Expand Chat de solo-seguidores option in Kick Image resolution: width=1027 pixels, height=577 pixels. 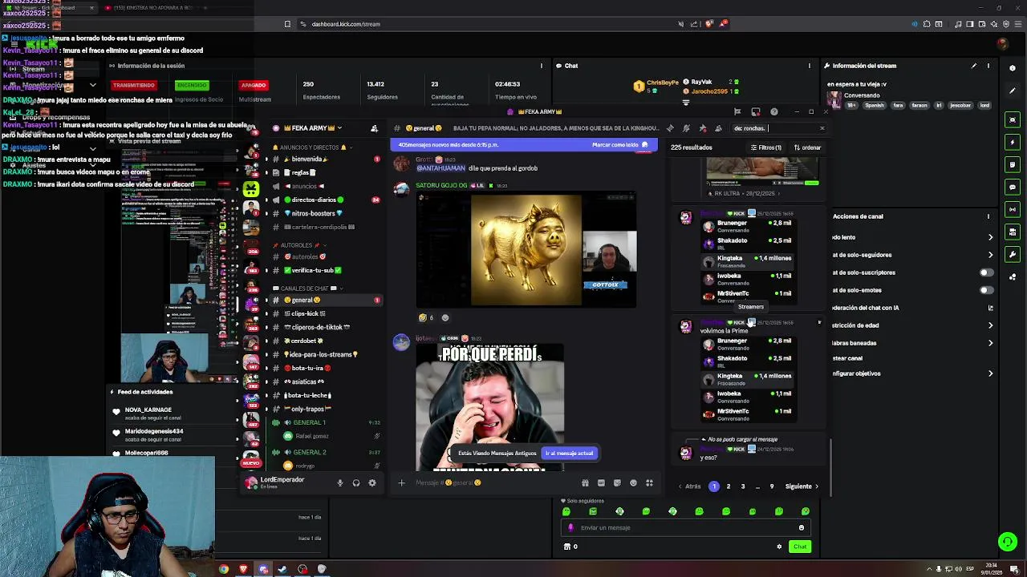click(x=990, y=255)
